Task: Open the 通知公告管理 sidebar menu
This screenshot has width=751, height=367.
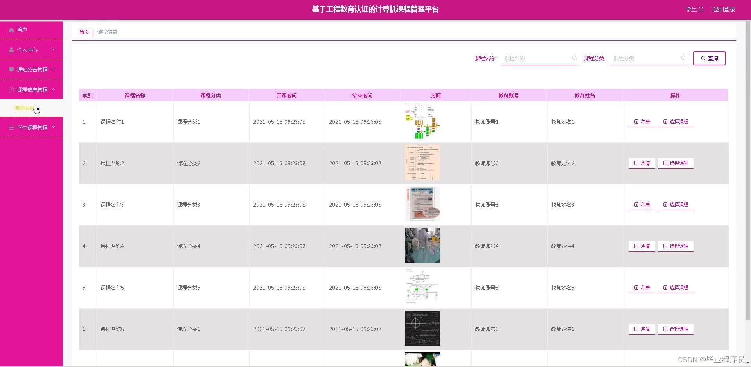Action: coord(31,70)
